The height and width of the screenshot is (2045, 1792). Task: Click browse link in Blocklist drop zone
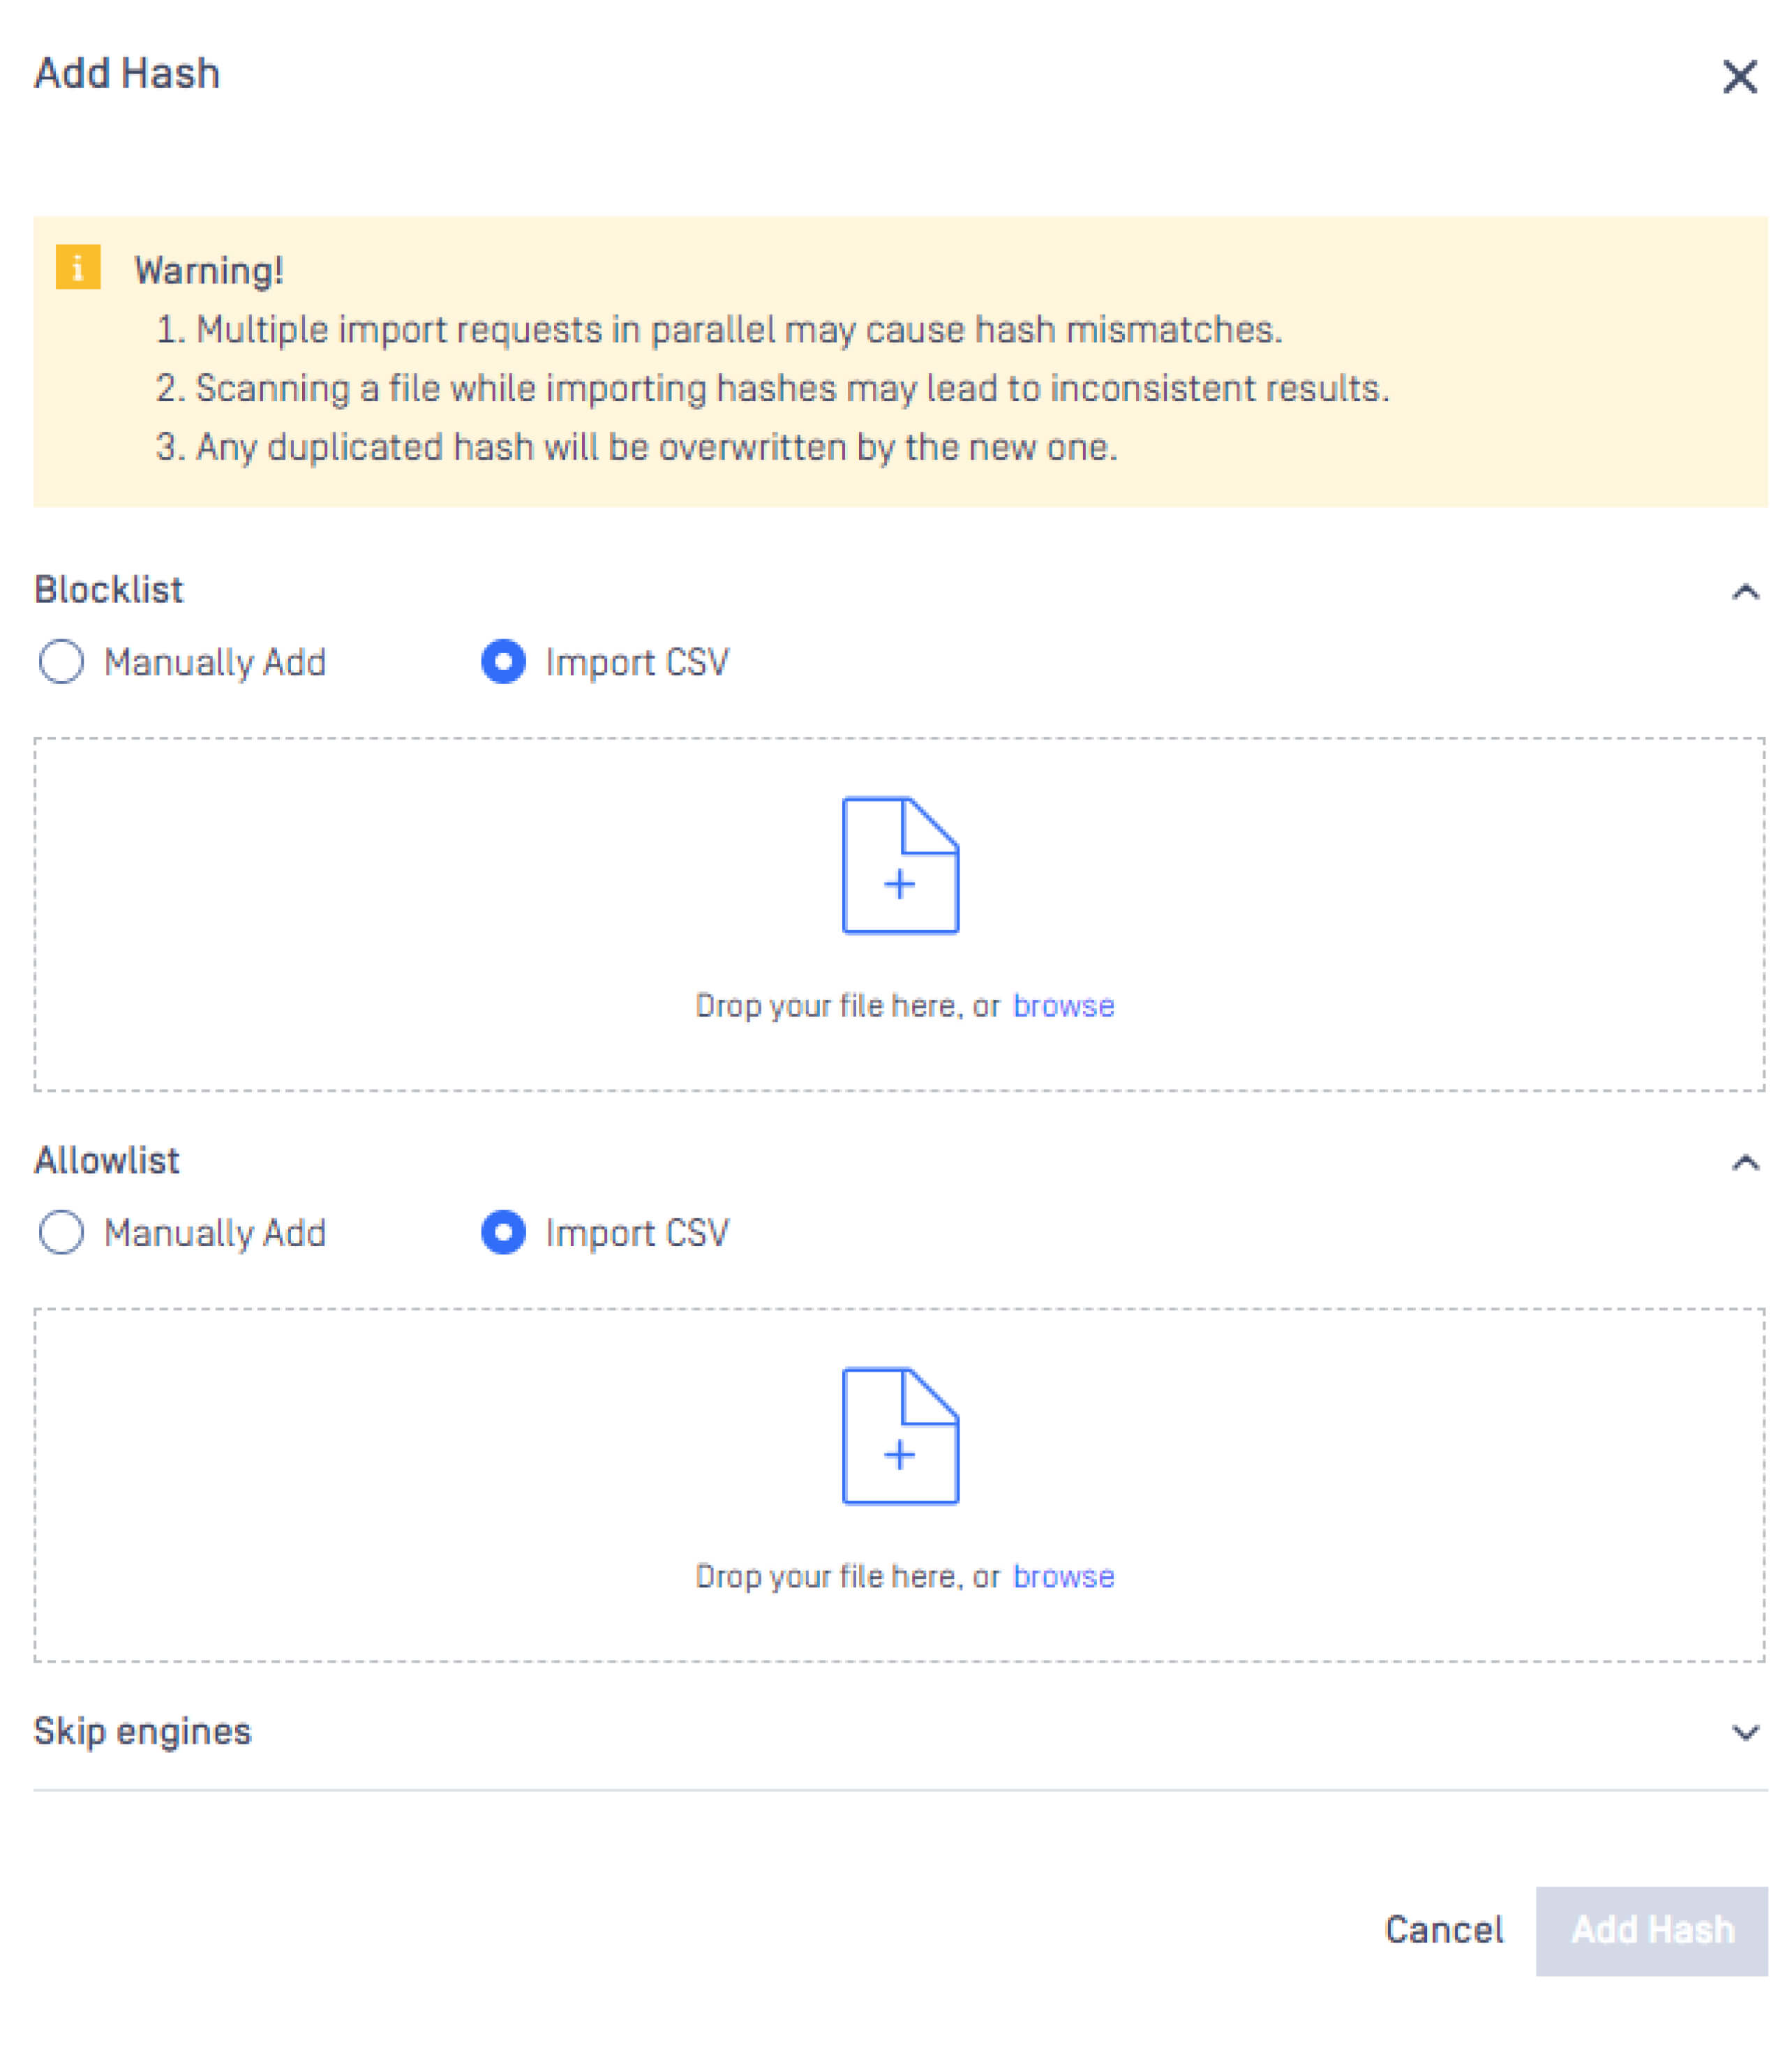(1063, 1005)
